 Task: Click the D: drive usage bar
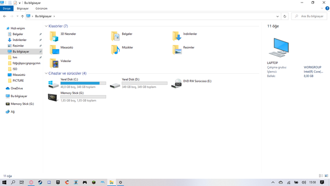tap(144, 83)
